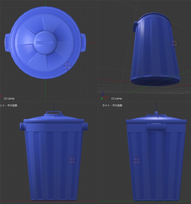
Task: Click the "(1) Lamp" label in perspective view
Action: click(117, 99)
